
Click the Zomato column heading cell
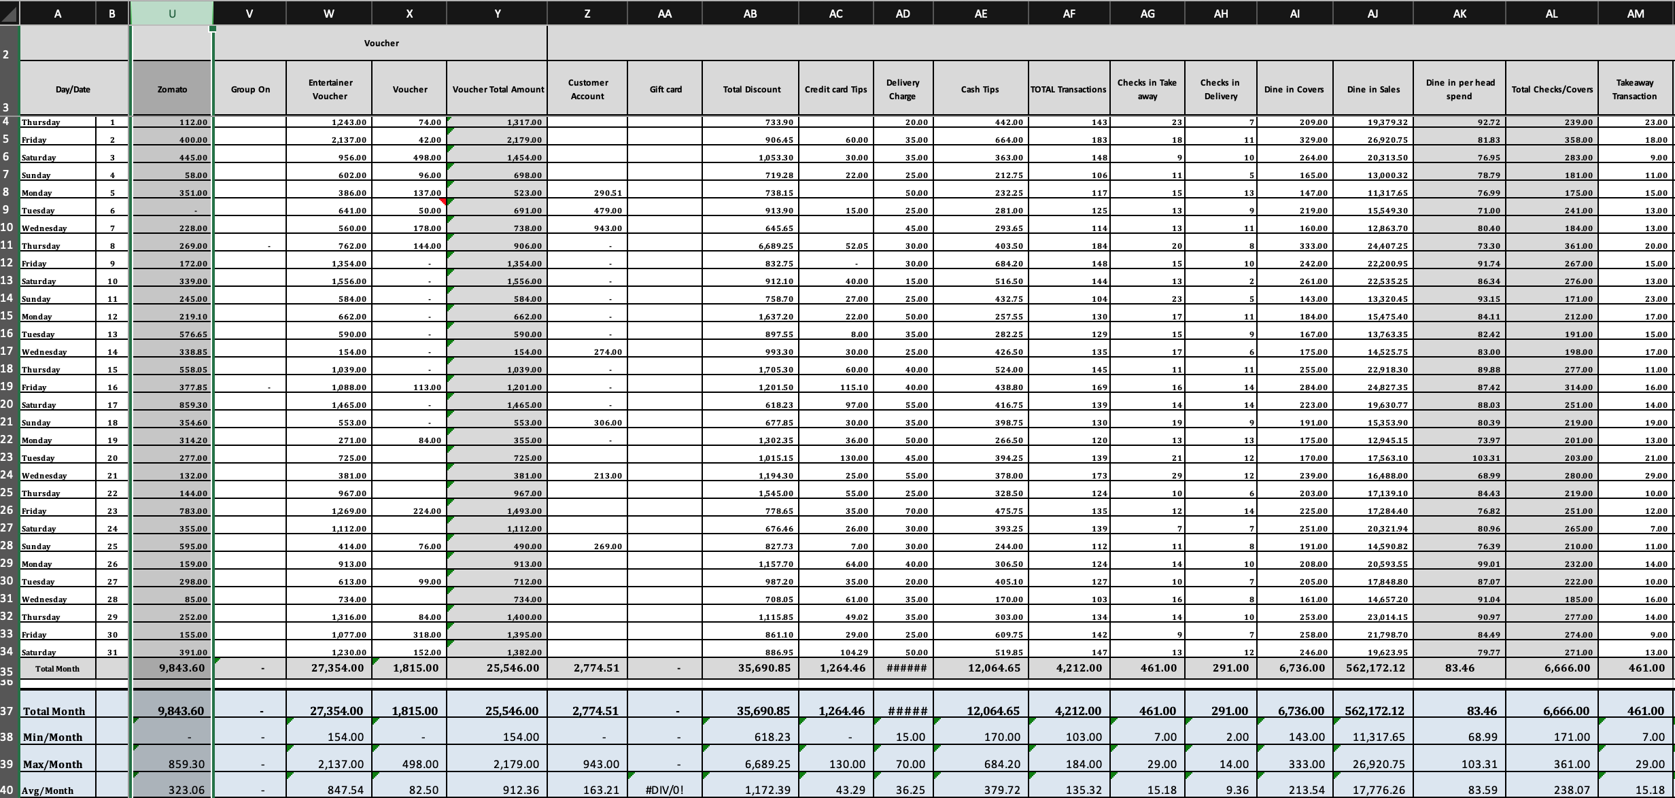pyautogui.click(x=172, y=89)
